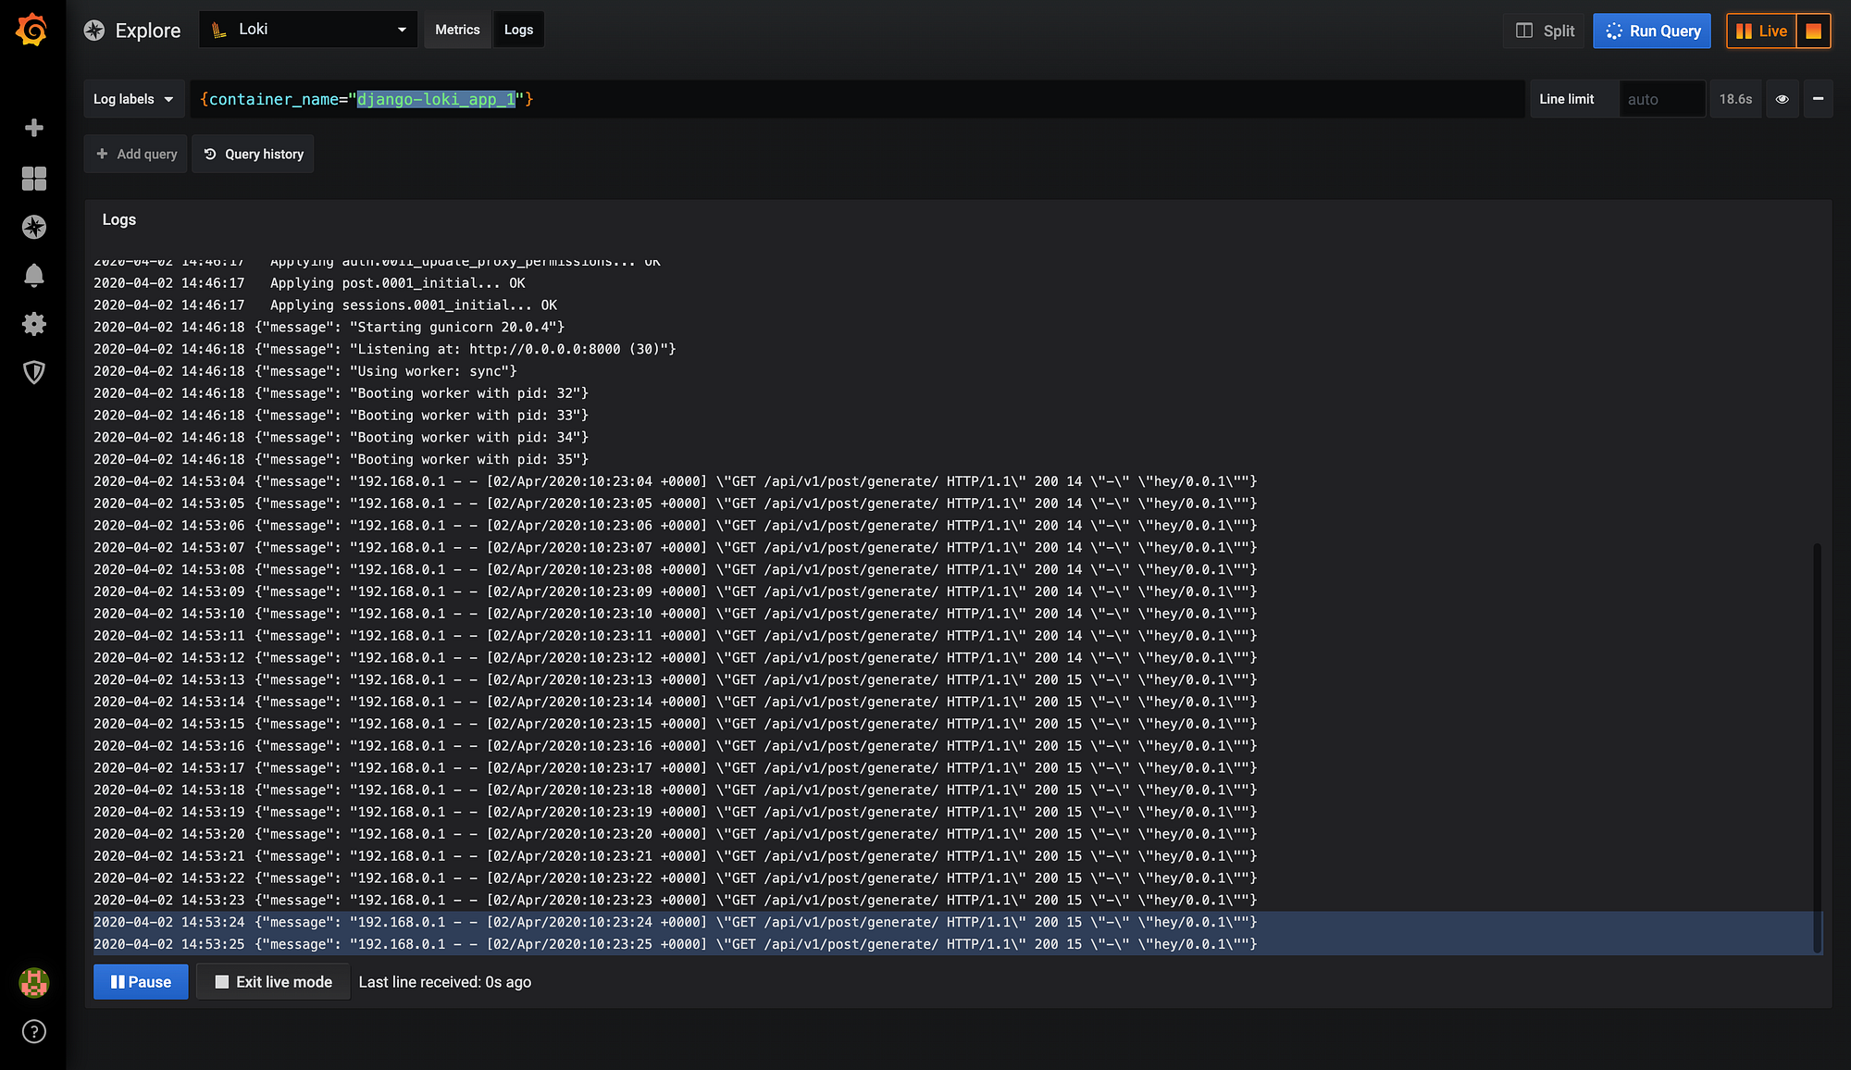Open the Configuration gear icon
Image resolution: width=1851 pixels, height=1070 pixels.
33,324
